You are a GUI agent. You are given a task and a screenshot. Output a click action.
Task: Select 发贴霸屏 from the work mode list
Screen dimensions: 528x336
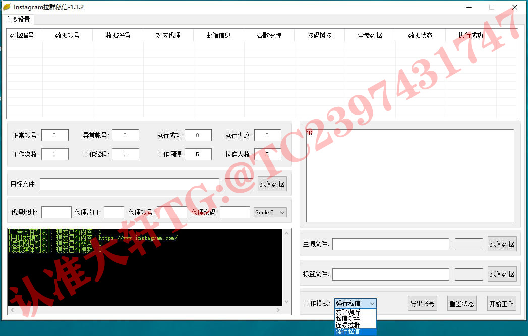click(348, 312)
